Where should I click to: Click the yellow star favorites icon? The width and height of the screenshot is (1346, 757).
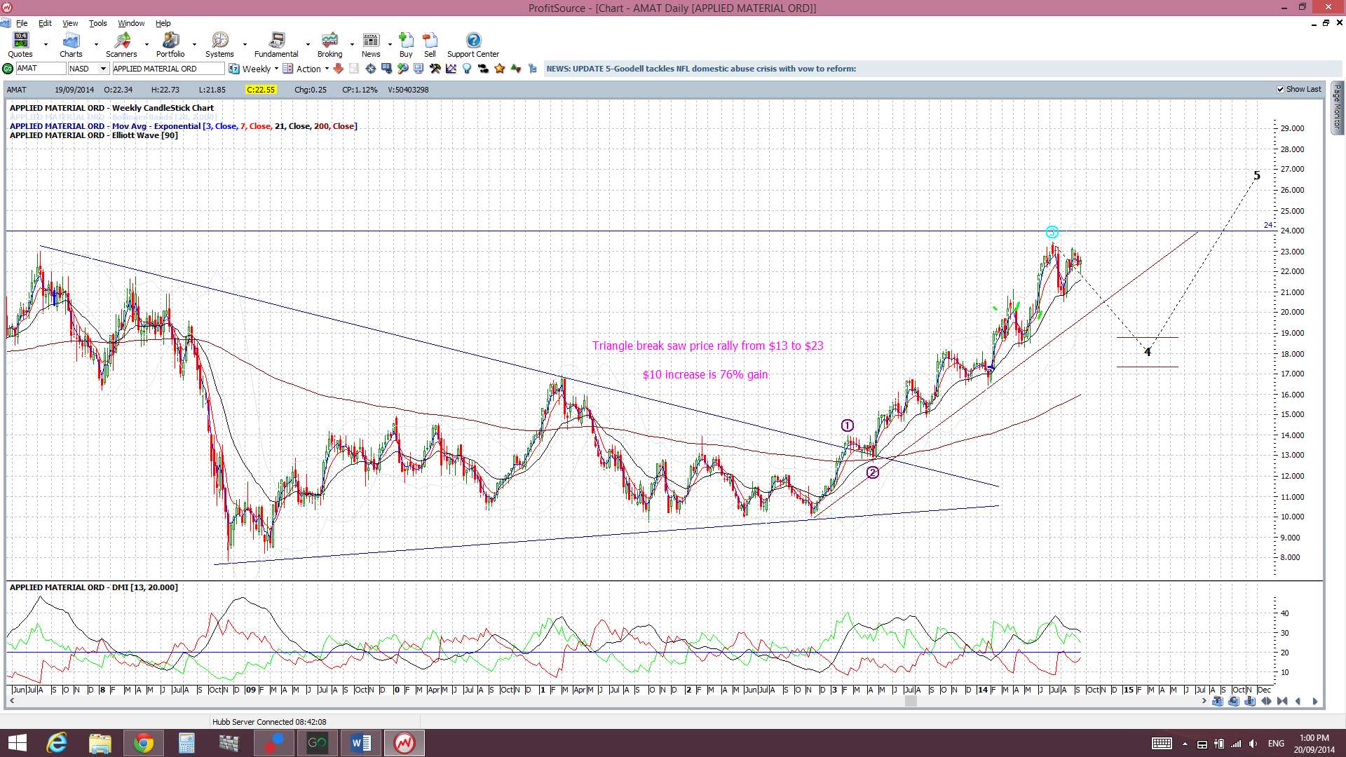point(500,69)
